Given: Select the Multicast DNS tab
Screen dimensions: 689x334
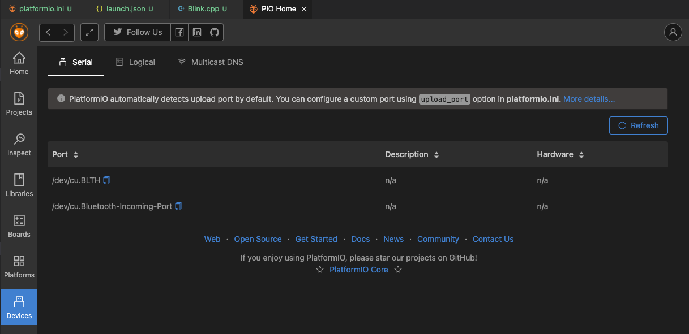Looking at the screenshot, I should [210, 62].
